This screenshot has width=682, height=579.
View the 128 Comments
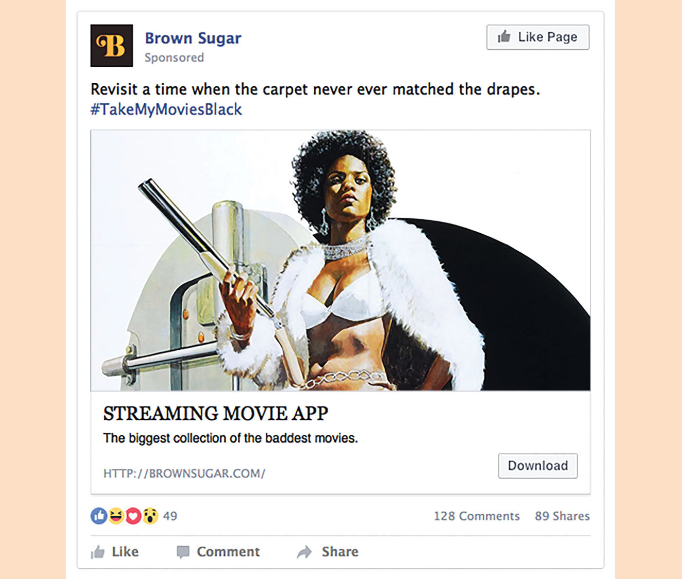(477, 516)
